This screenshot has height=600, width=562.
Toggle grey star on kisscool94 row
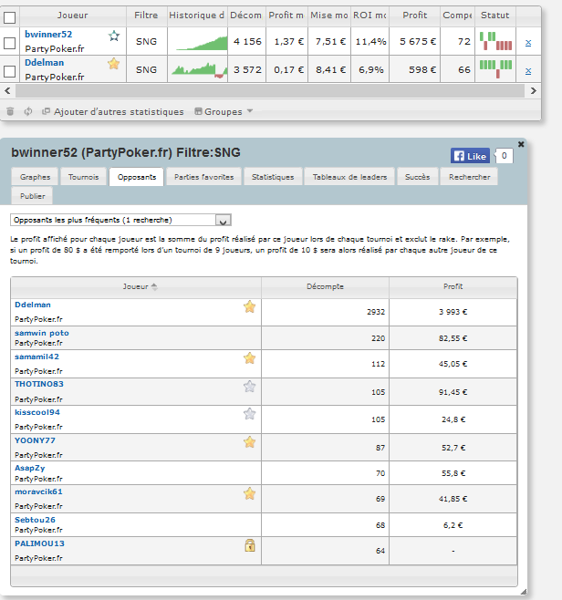click(x=250, y=414)
